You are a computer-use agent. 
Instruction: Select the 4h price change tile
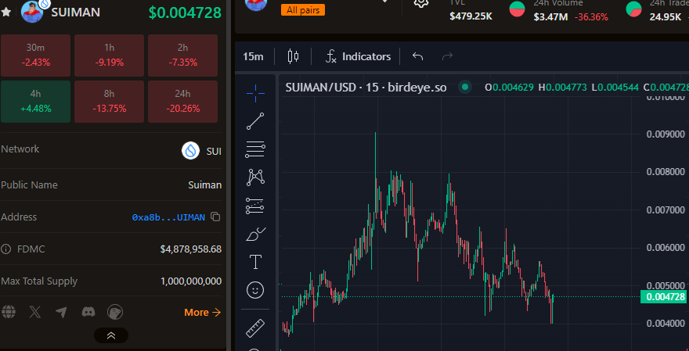[35, 102]
